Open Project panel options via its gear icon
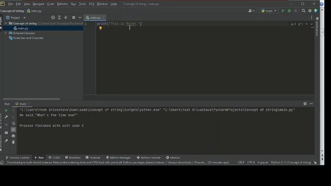The width and height of the screenshot is (331, 186). (73, 18)
